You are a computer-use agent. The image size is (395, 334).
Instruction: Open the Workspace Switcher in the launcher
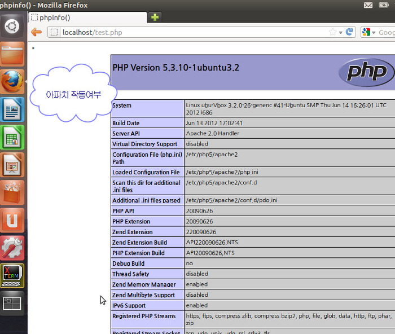pos(13,304)
